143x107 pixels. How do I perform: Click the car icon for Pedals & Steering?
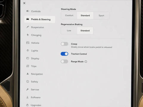[28, 19]
